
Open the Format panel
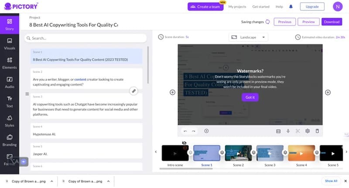pyautogui.click(x=9, y=159)
